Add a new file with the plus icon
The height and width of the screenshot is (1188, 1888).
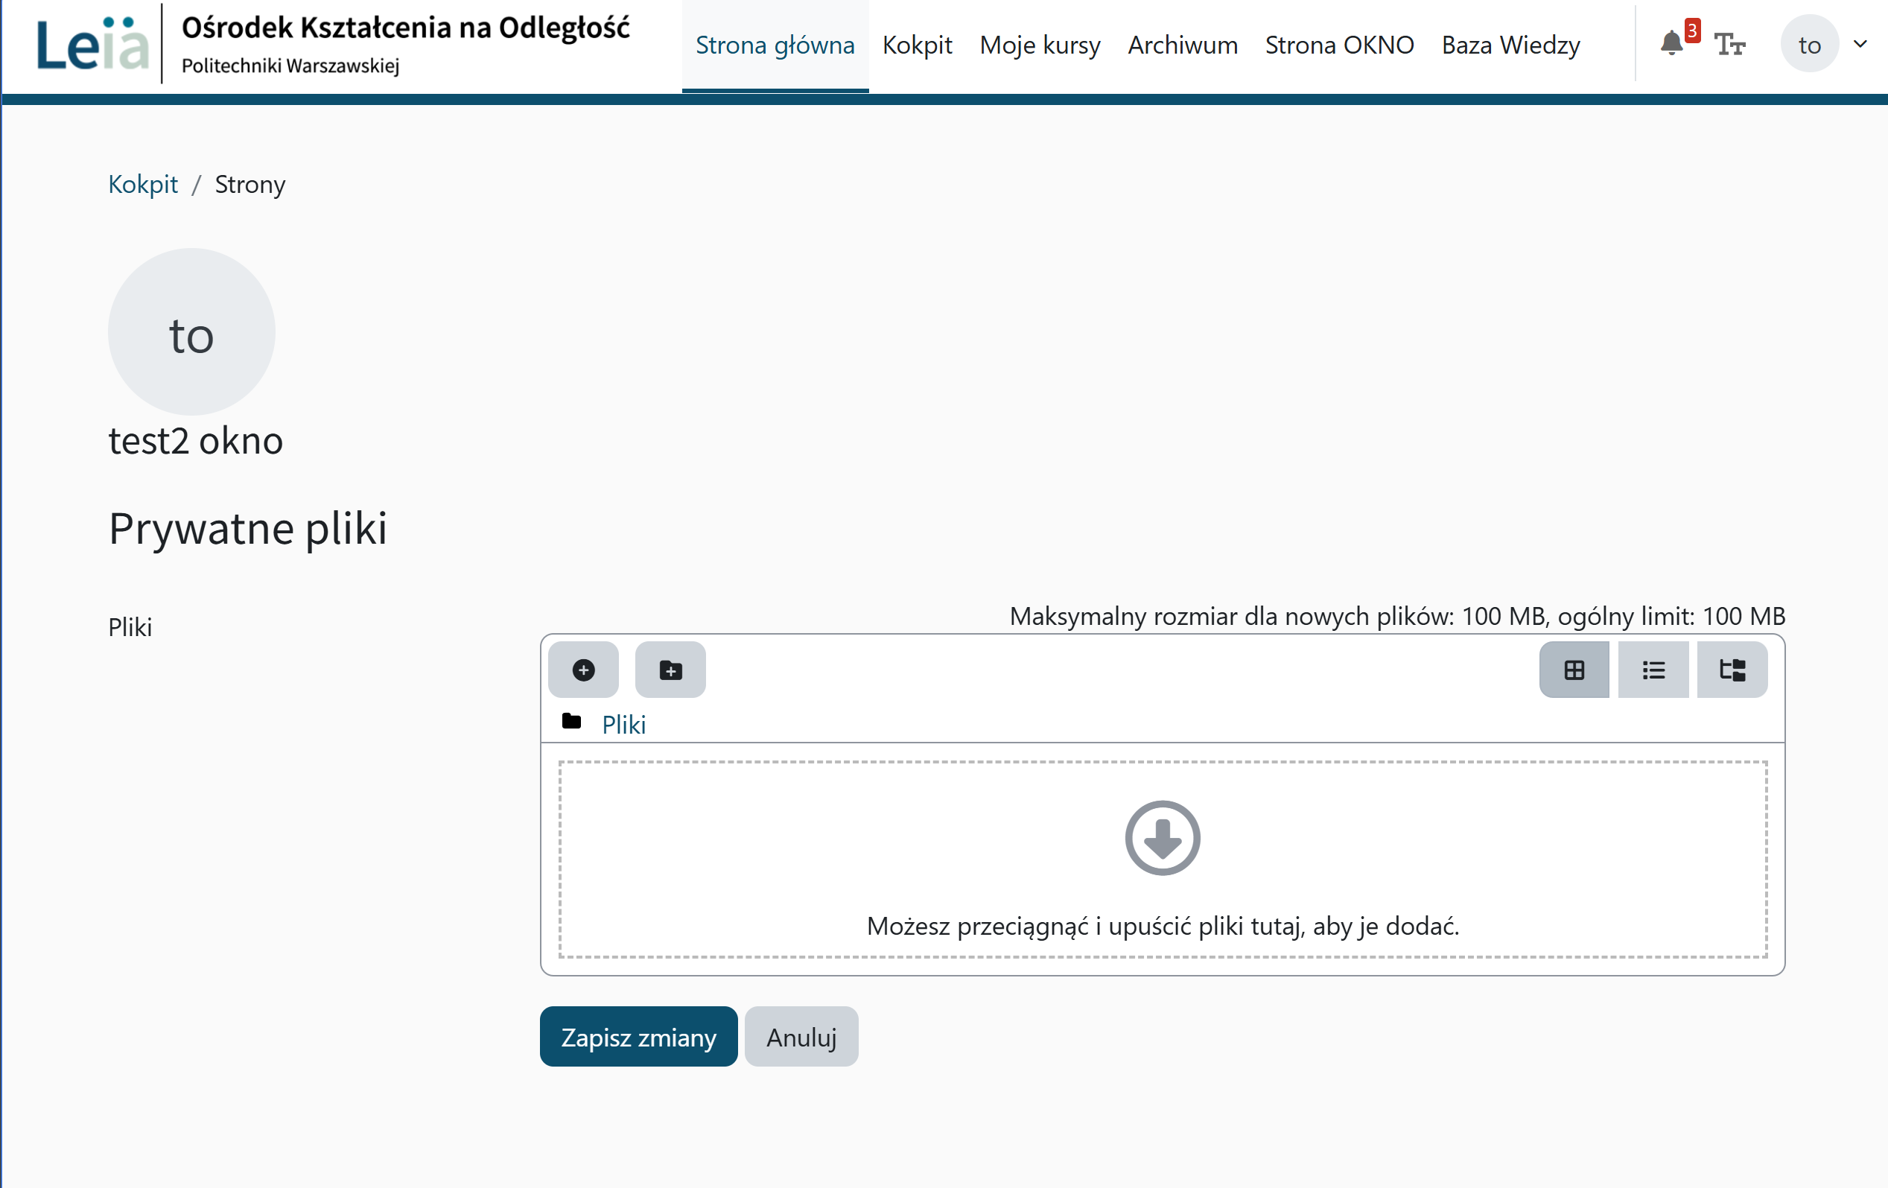click(583, 670)
